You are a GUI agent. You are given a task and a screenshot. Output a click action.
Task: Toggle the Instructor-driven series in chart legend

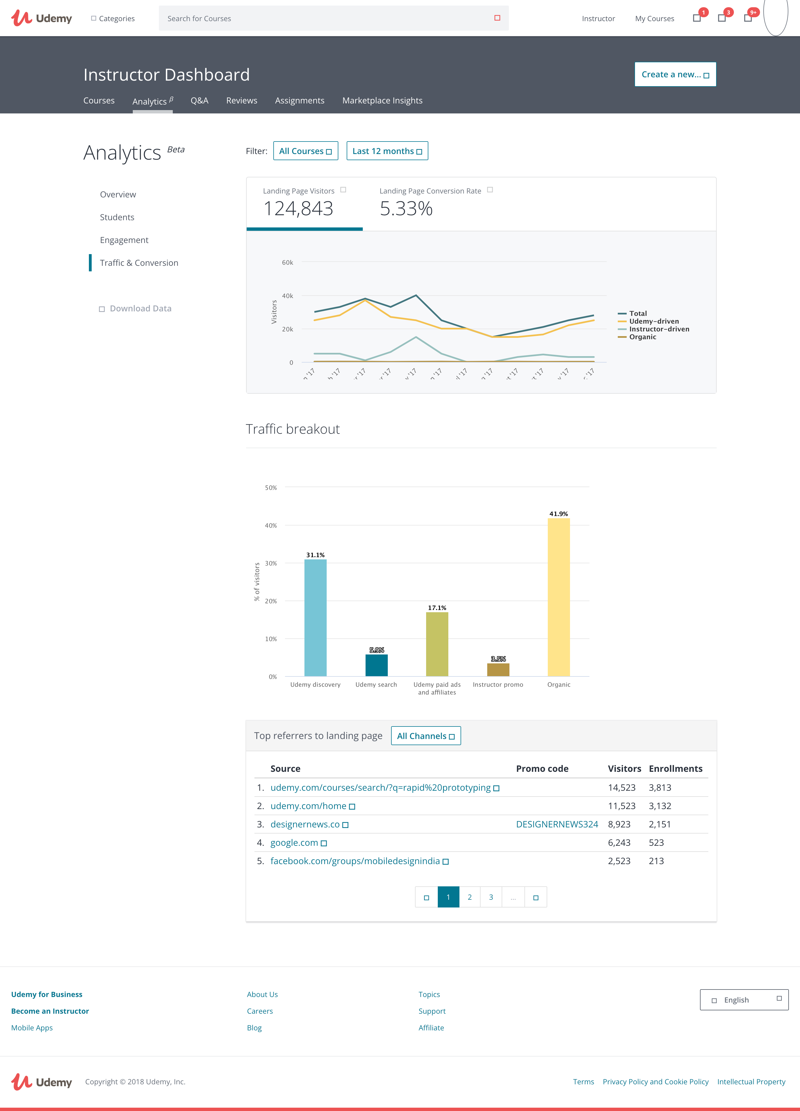pyautogui.click(x=653, y=329)
